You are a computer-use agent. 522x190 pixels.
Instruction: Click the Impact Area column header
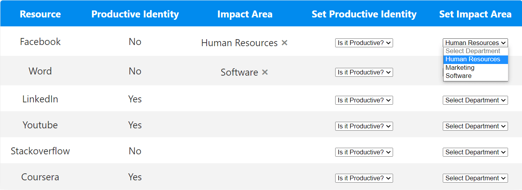point(245,14)
